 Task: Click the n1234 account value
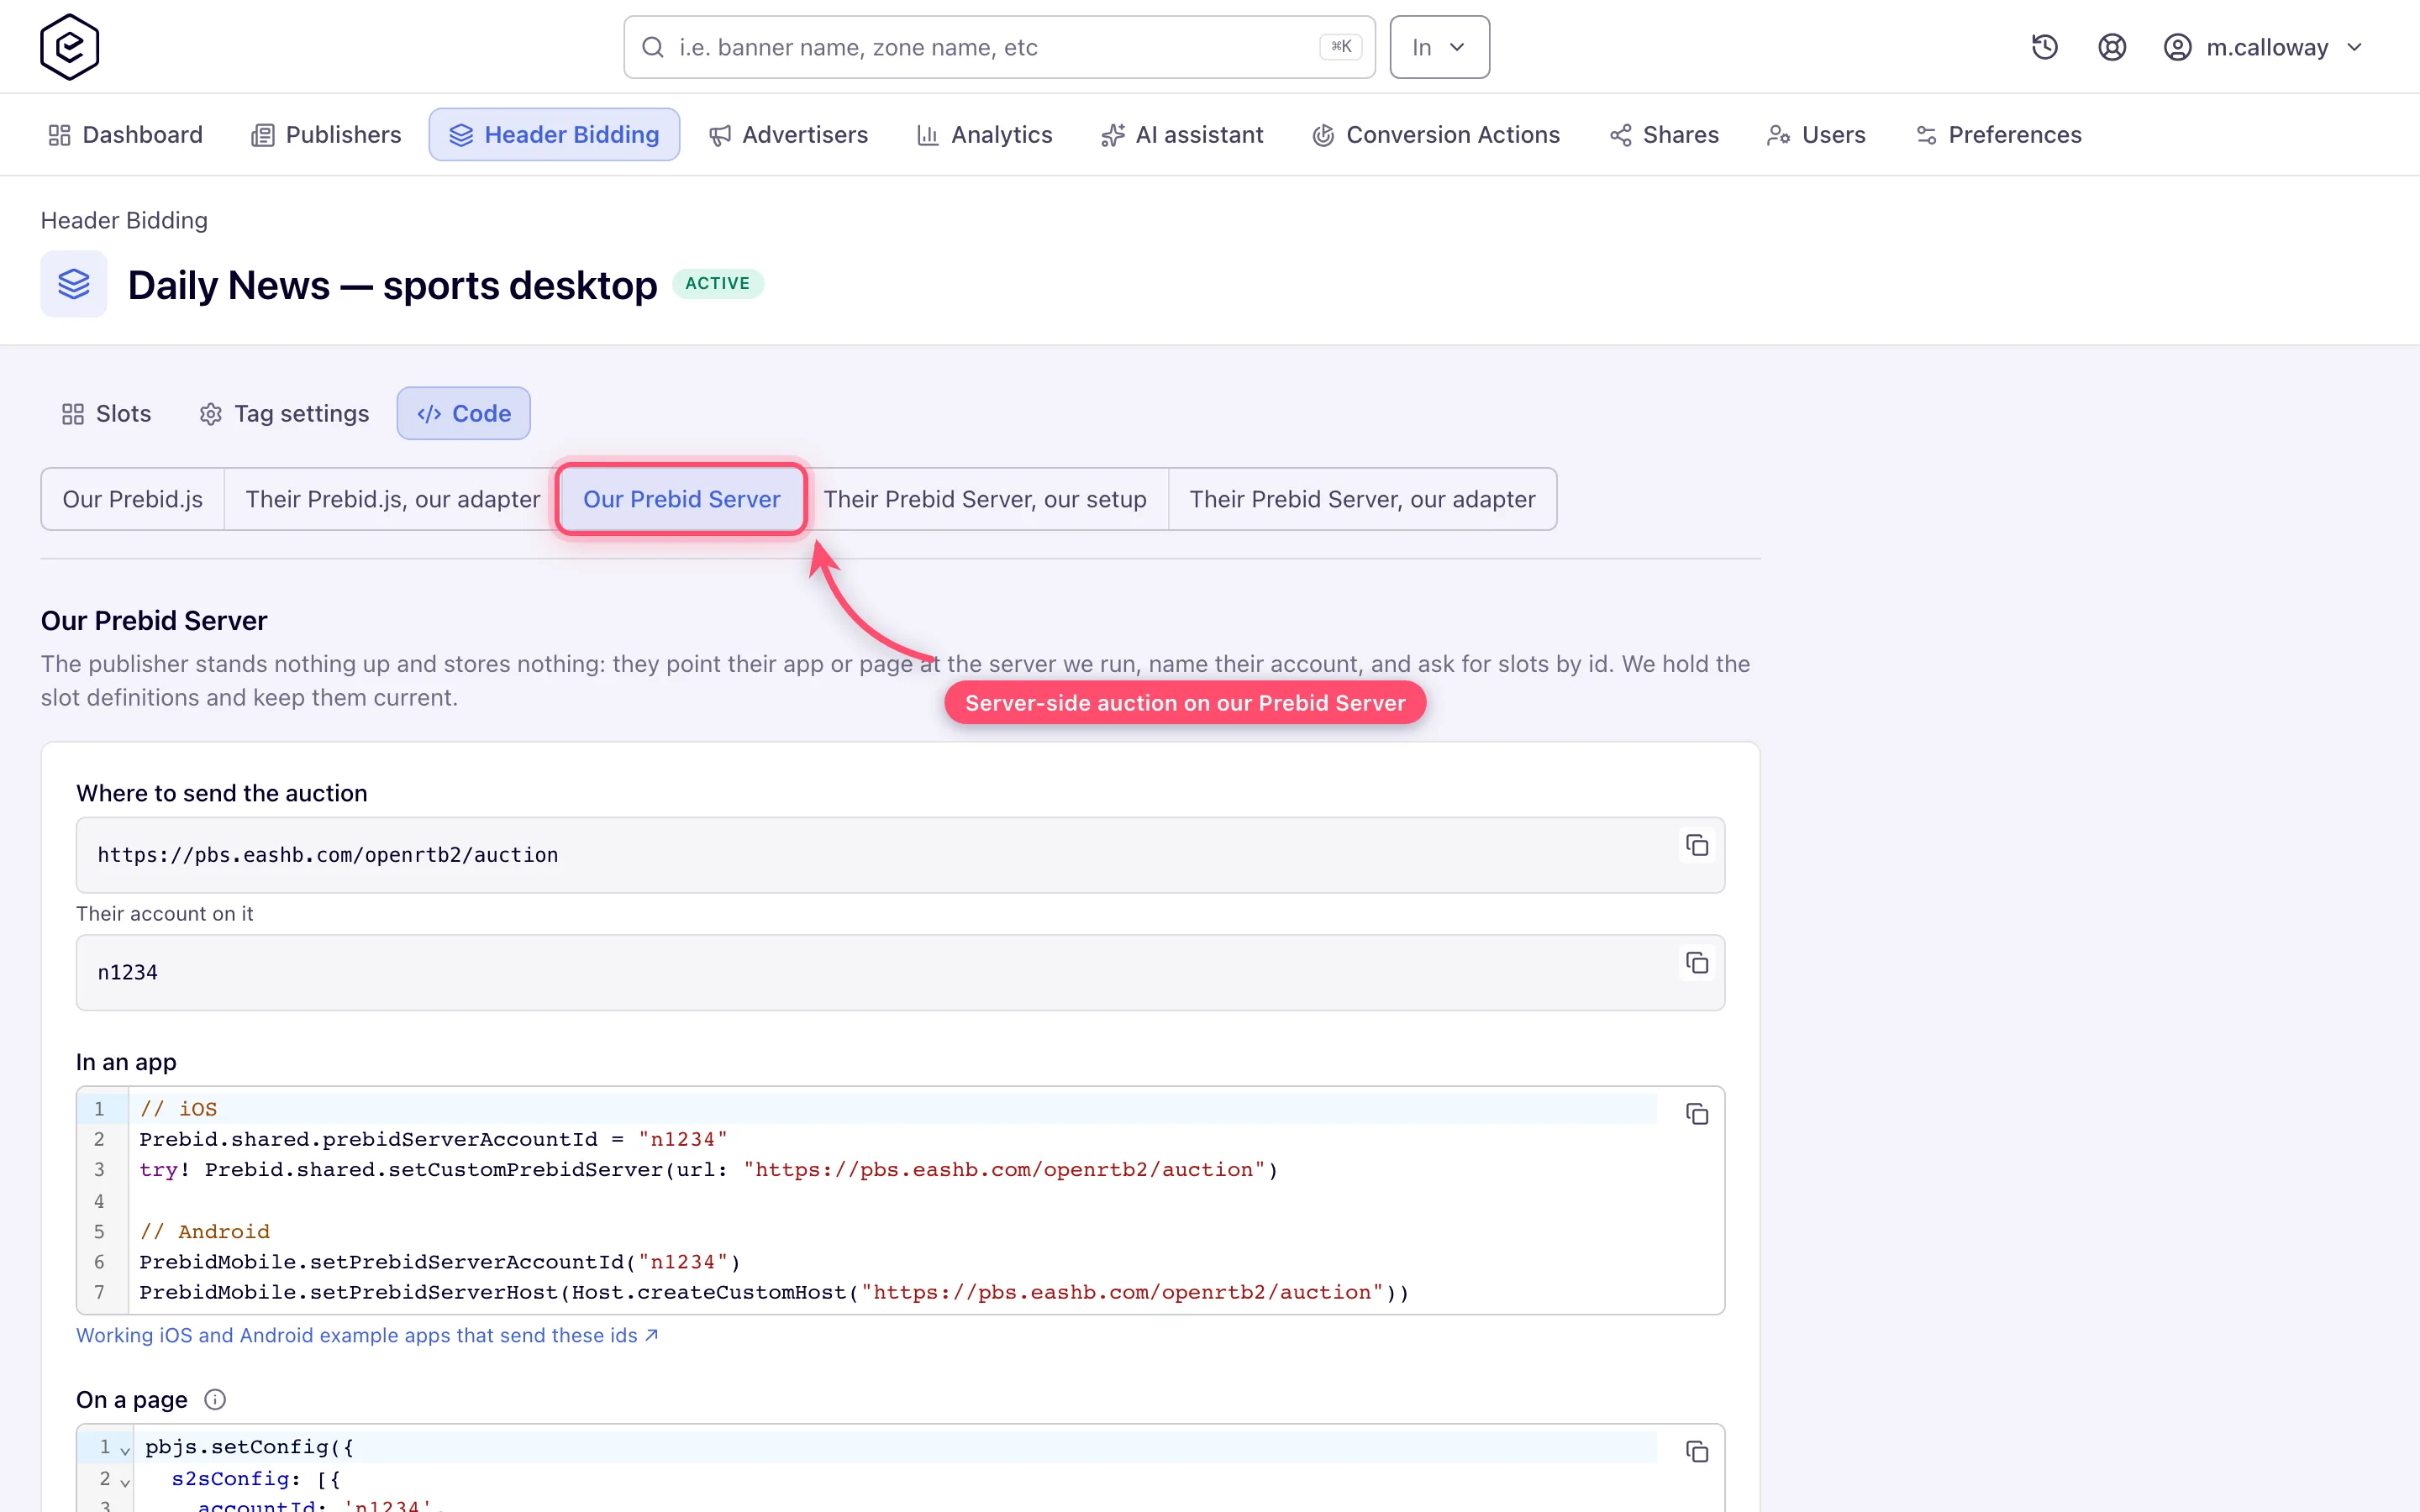point(127,973)
